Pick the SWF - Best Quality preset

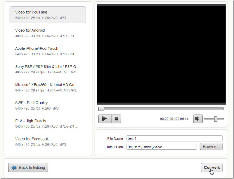tap(48, 105)
